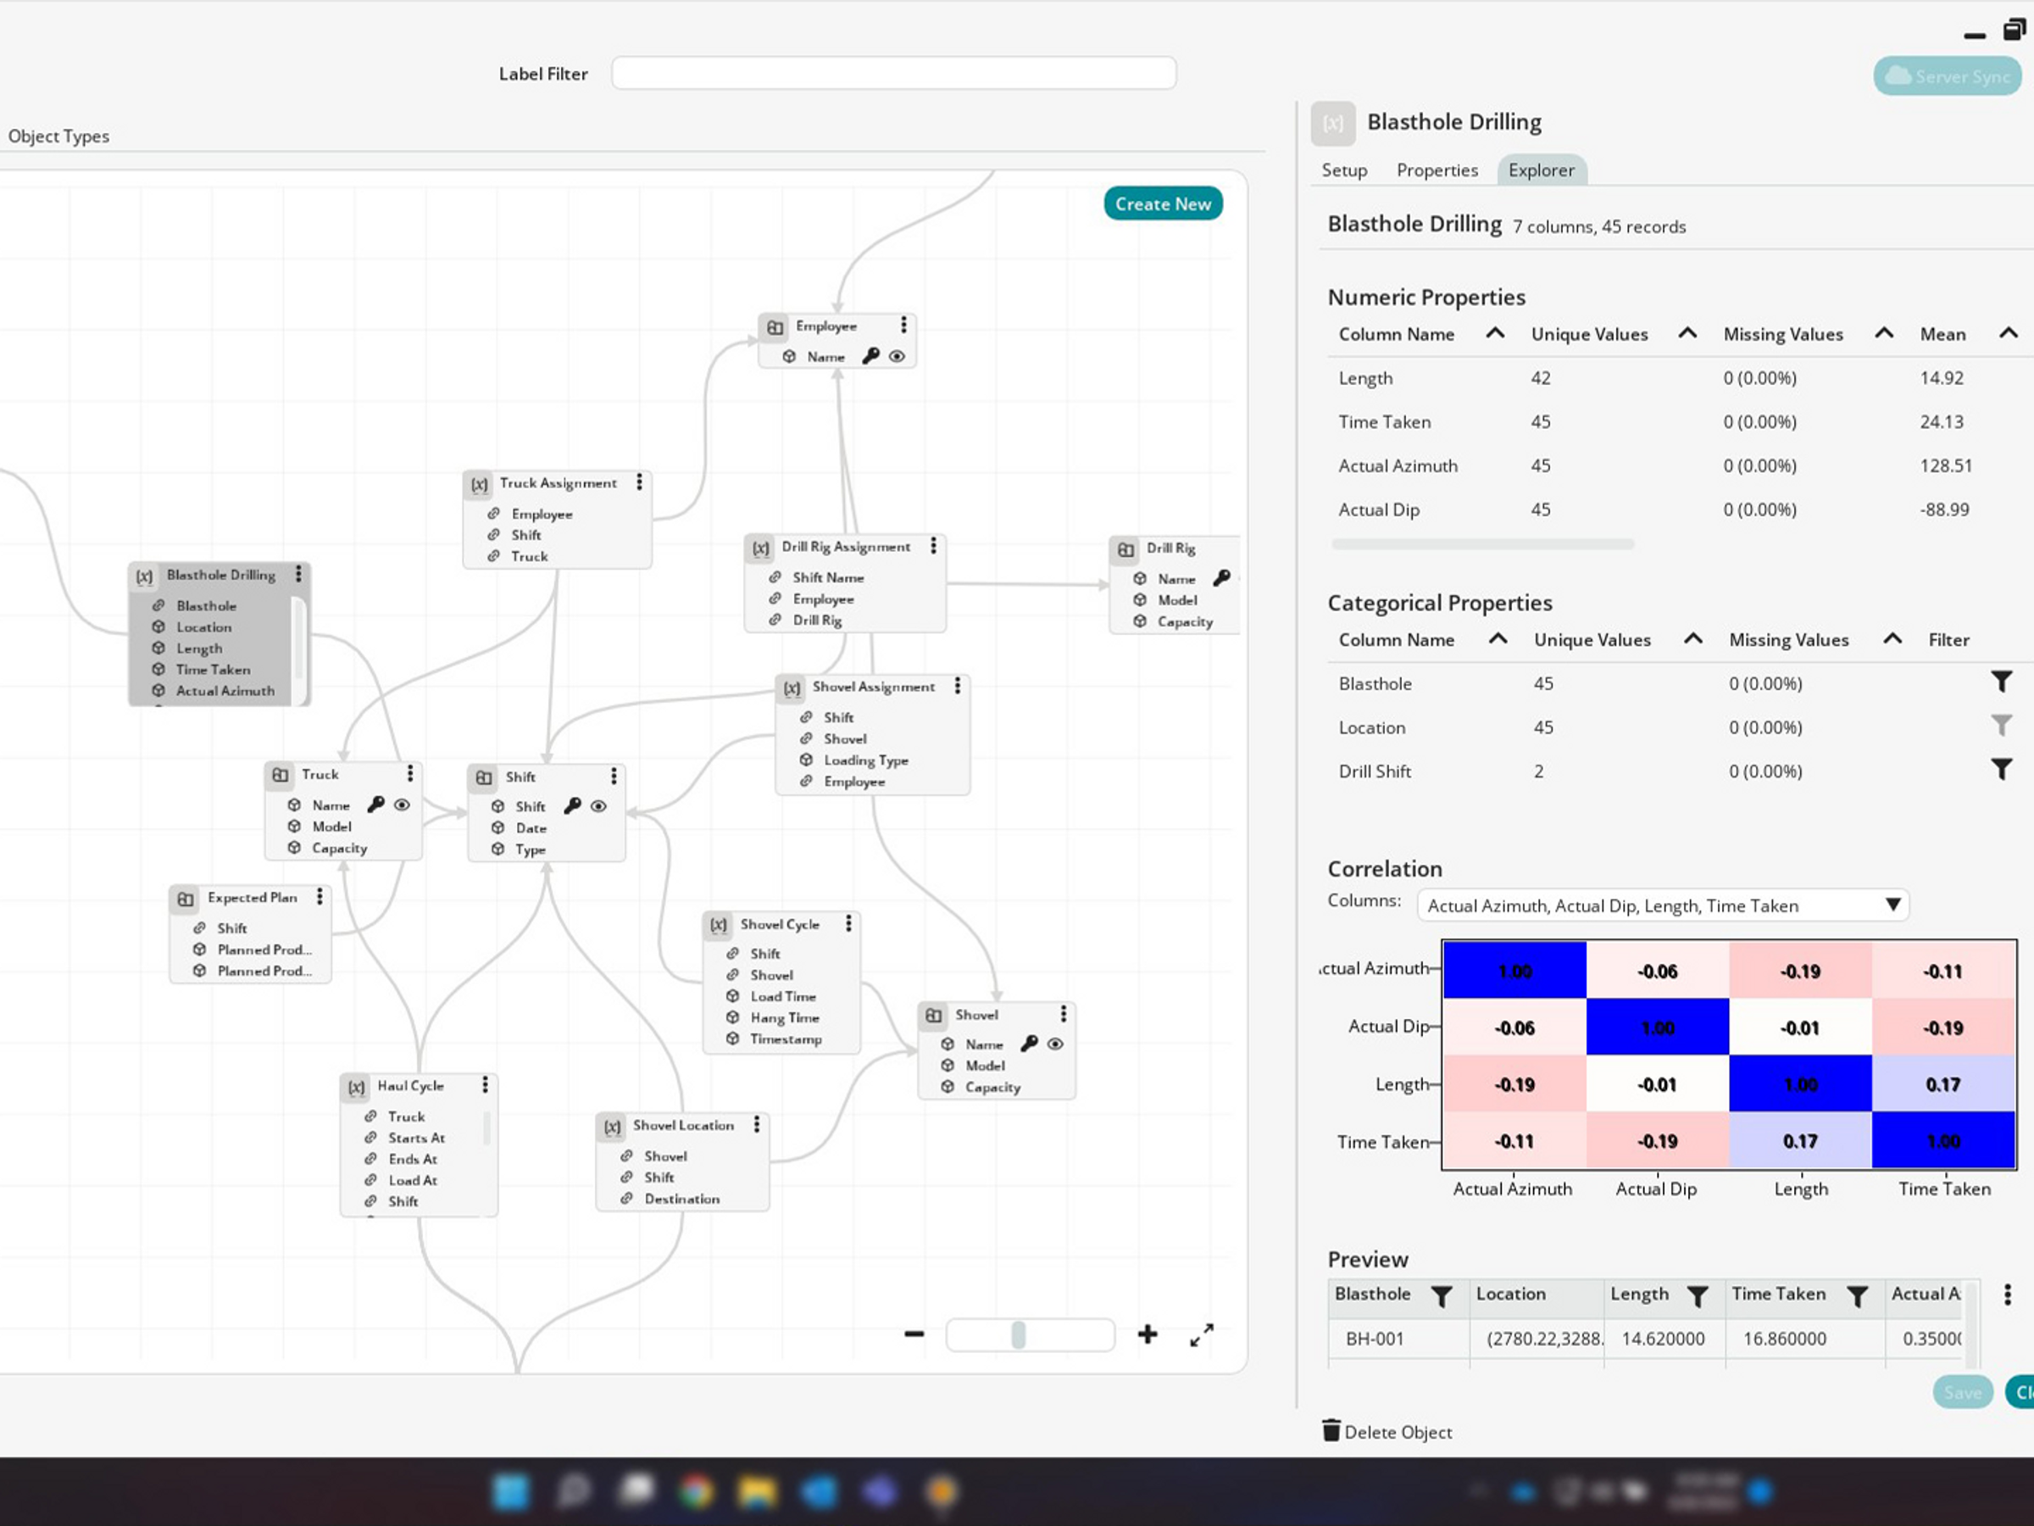
Task: Sort categorical table by Unique Values
Action: point(1692,638)
